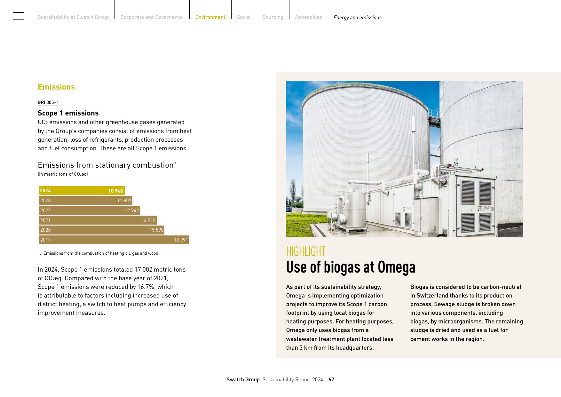Click the paragraph starting 'CO2 emissions and other greenhouse'

115,135
